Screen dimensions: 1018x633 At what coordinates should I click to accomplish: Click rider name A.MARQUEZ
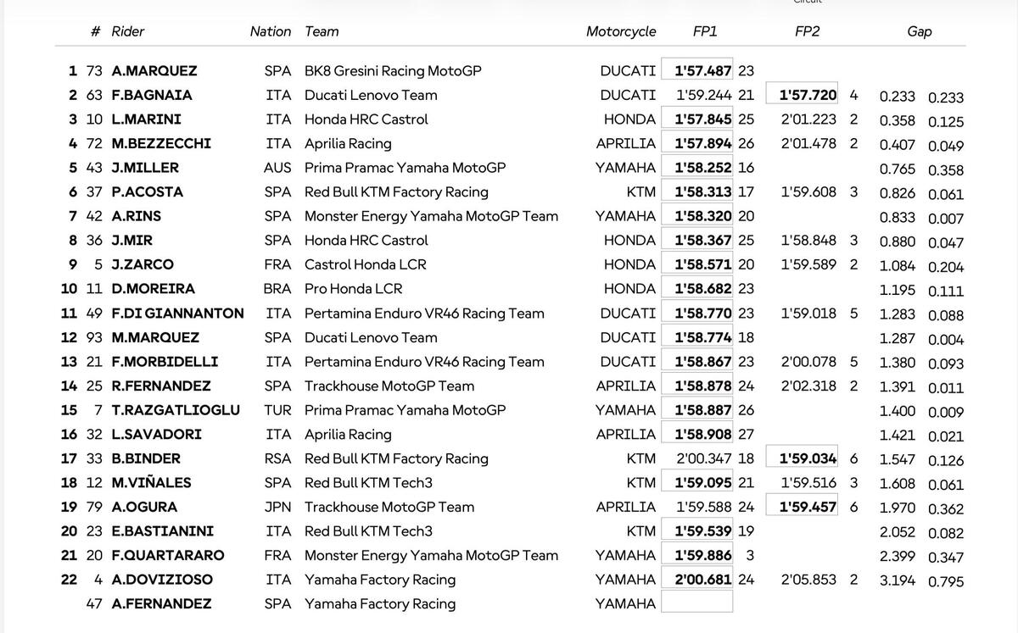(x=154, y=71)
